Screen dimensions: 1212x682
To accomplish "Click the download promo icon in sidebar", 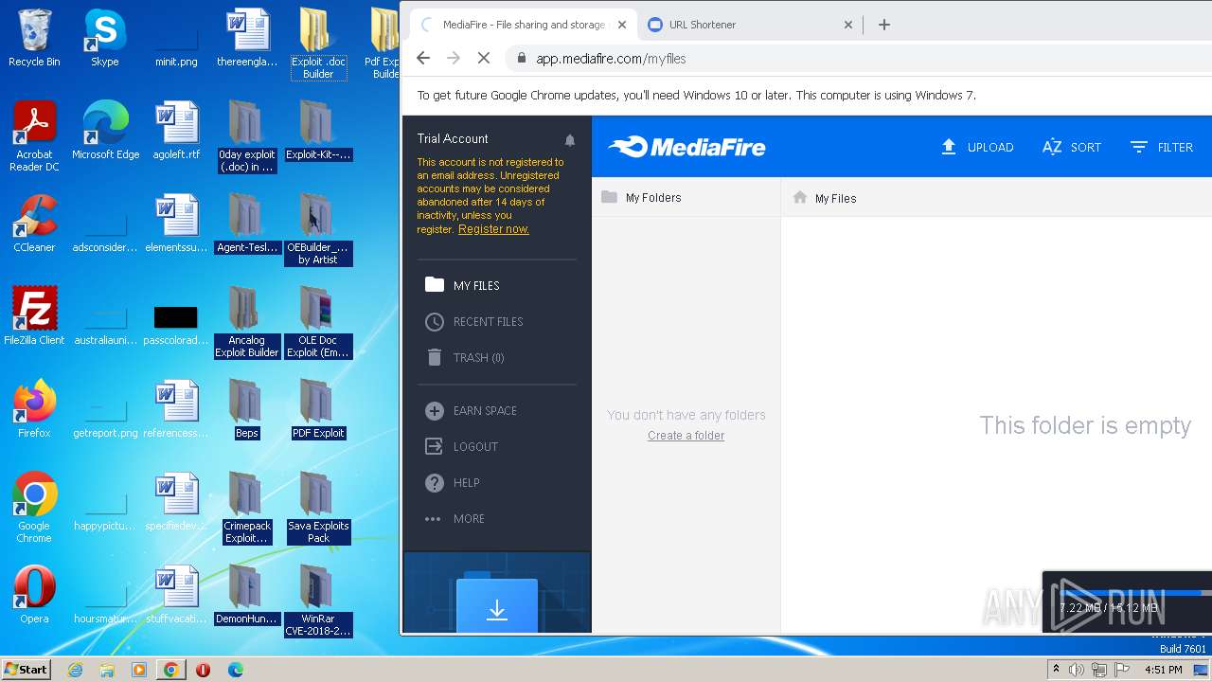I will tap(497, 606).
